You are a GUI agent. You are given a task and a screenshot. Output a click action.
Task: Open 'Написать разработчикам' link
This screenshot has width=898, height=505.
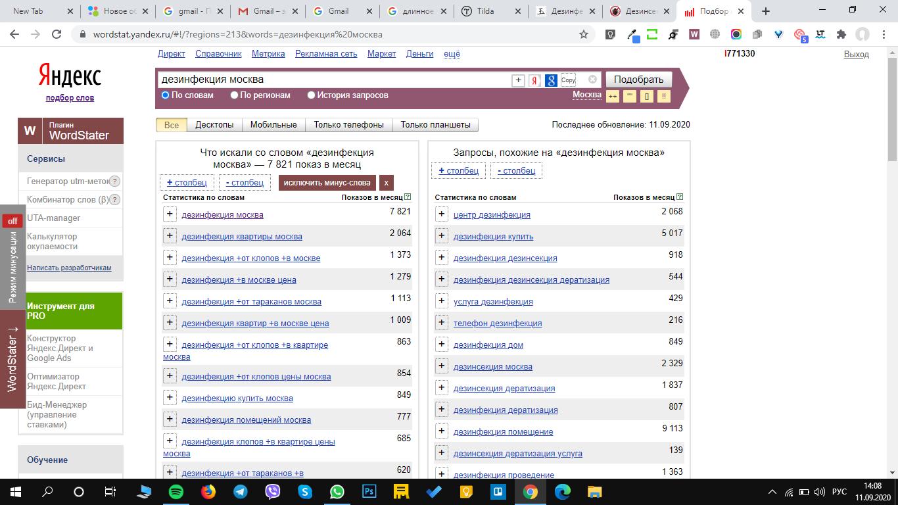tap(69, 268)
